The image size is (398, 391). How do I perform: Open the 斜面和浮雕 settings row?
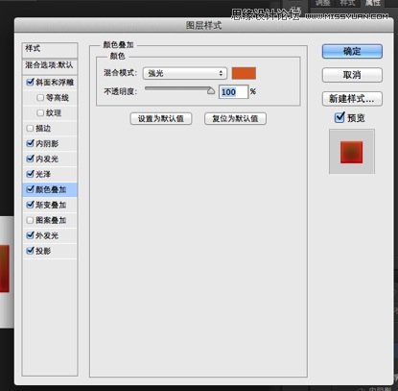pos(50,83)
